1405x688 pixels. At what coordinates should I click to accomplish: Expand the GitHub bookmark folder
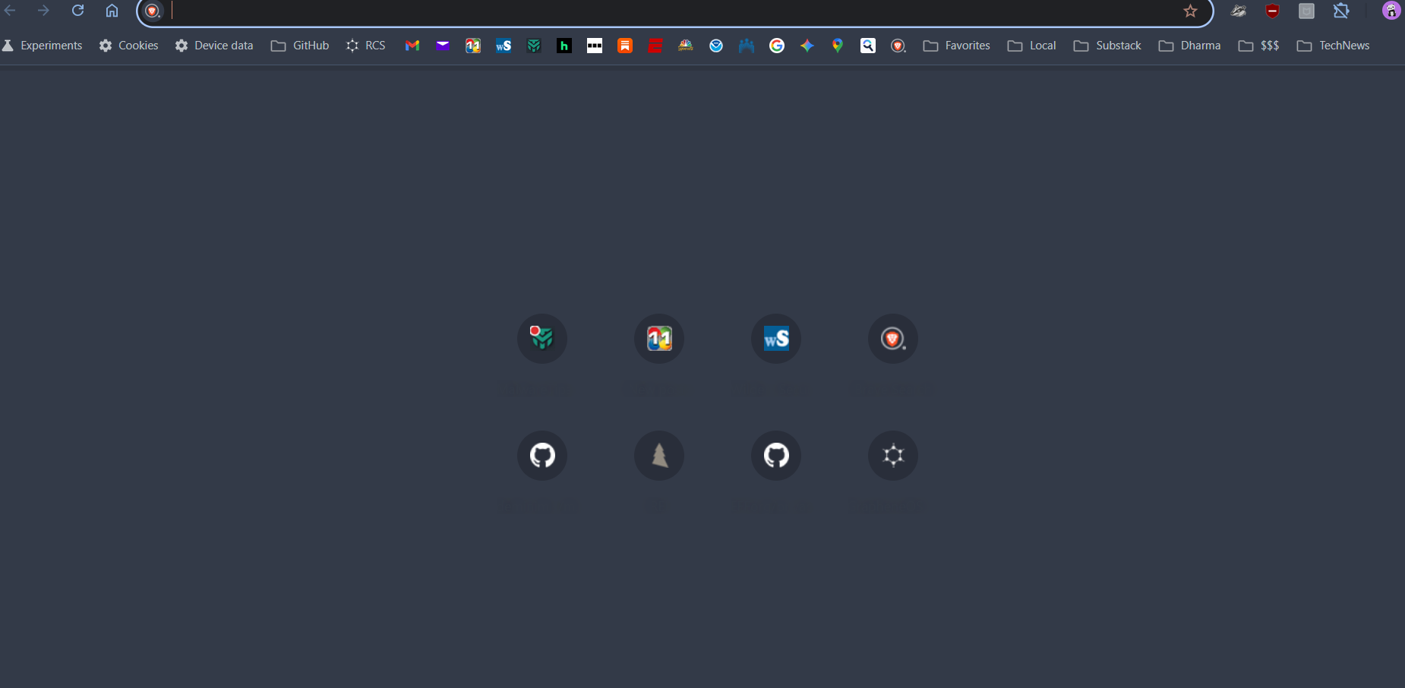300,46
